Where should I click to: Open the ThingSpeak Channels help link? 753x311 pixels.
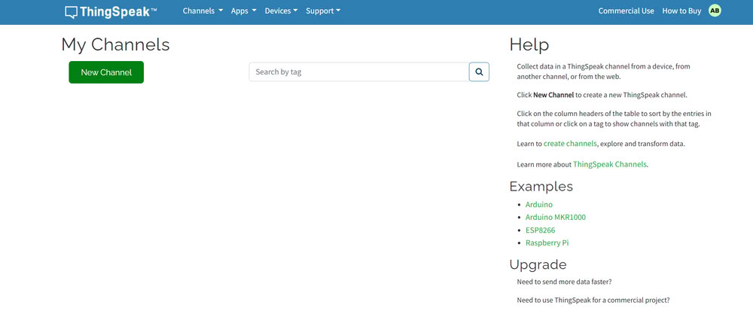point(609,164)
